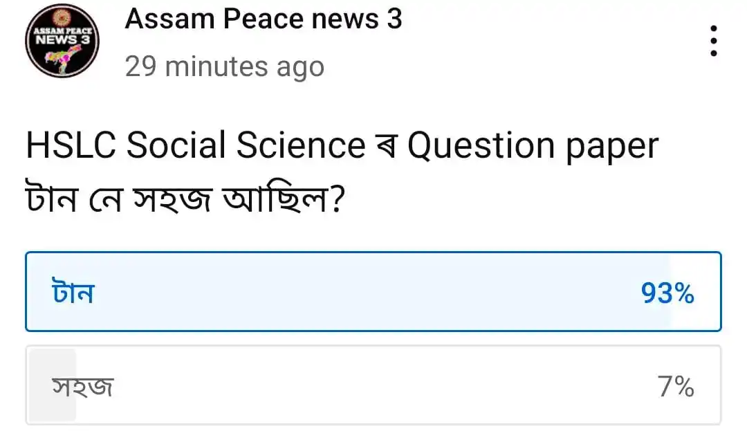Open the post via '29 minutes ago' timestamp
This screenshot has width=747, height=431.
[224, 66]
